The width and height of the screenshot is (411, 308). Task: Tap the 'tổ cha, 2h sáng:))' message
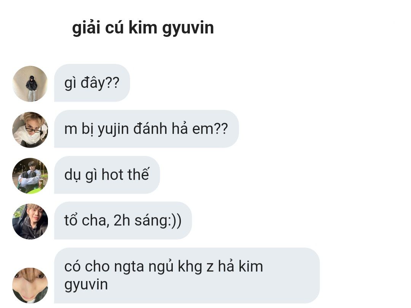[123, 221]
